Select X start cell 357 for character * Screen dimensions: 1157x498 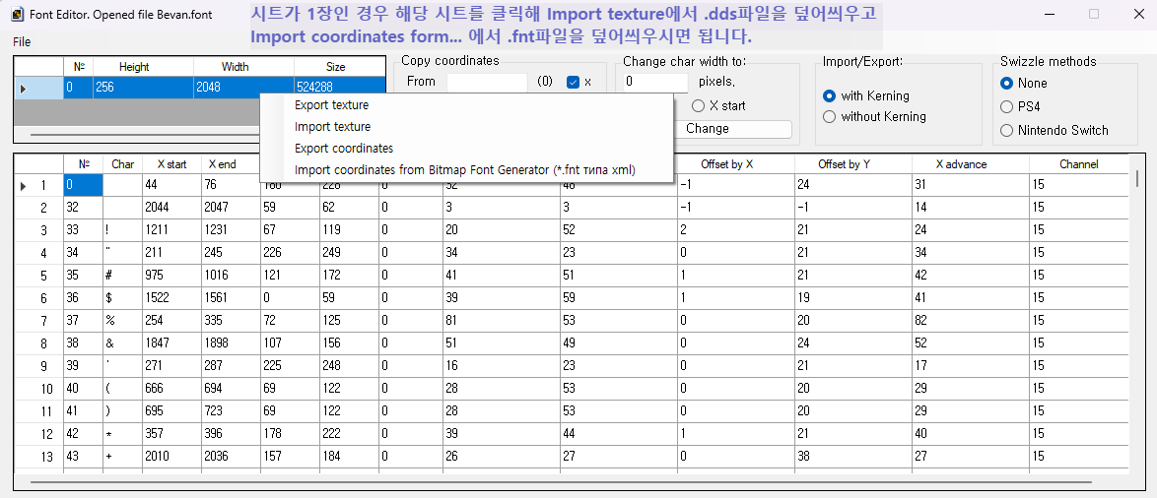click(171, 433)
